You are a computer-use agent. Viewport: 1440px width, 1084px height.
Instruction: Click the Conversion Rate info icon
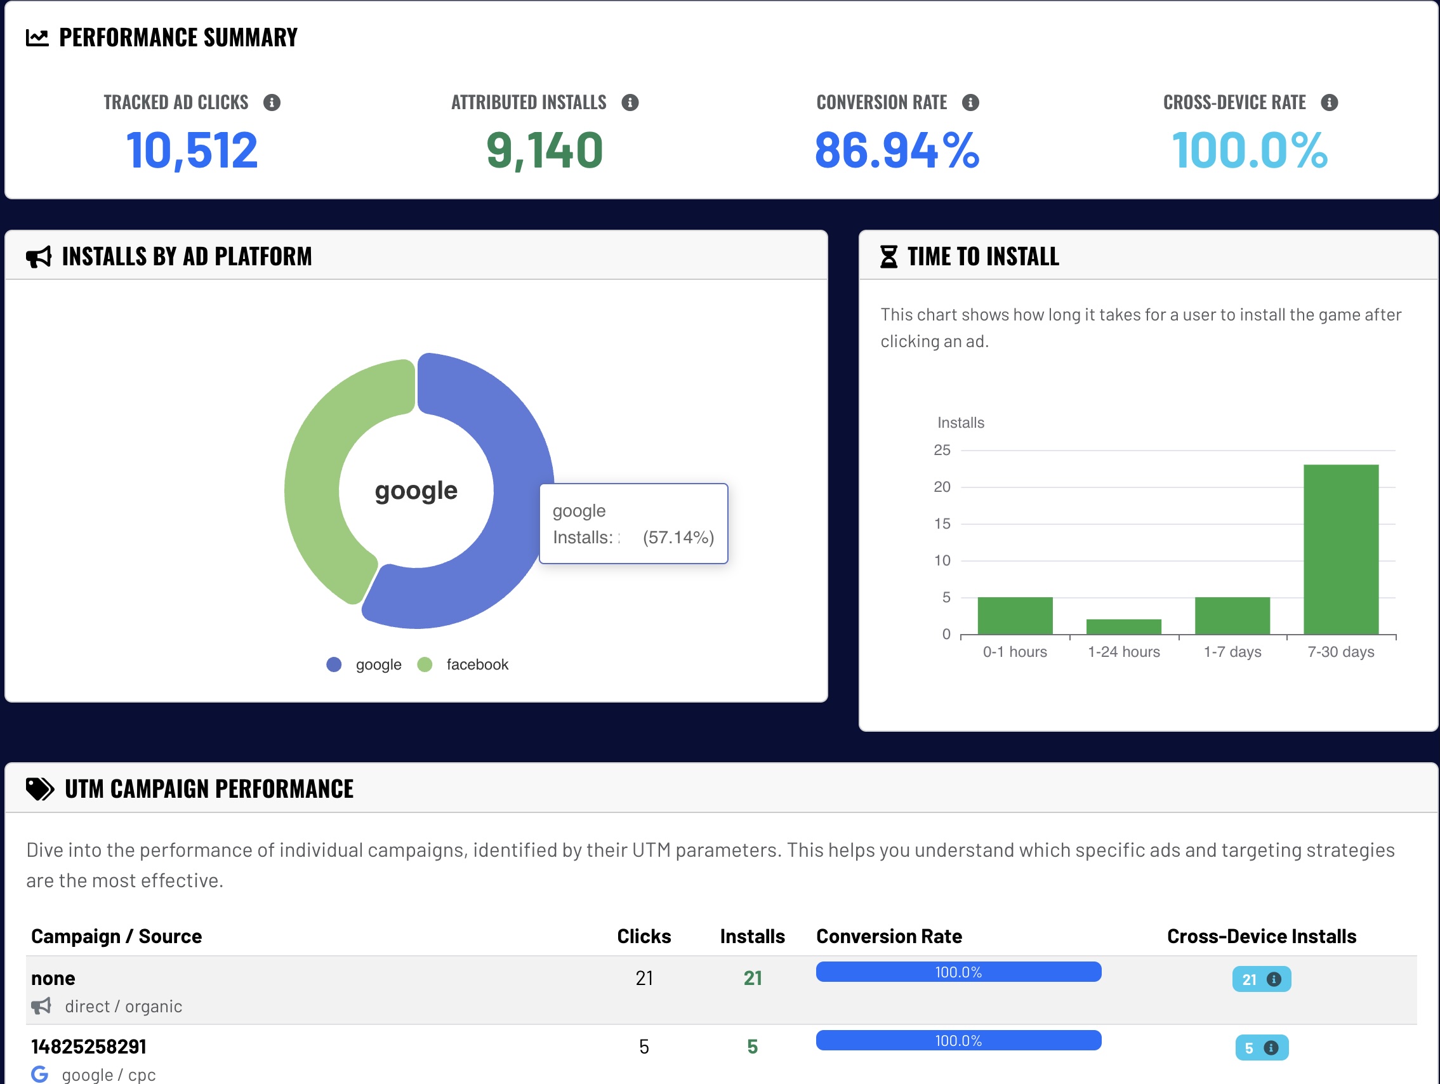(970, 102)
